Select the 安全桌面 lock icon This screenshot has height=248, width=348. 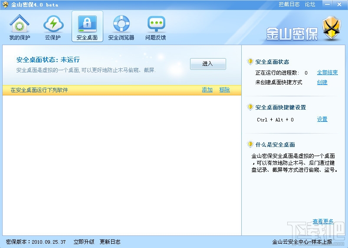87,23
